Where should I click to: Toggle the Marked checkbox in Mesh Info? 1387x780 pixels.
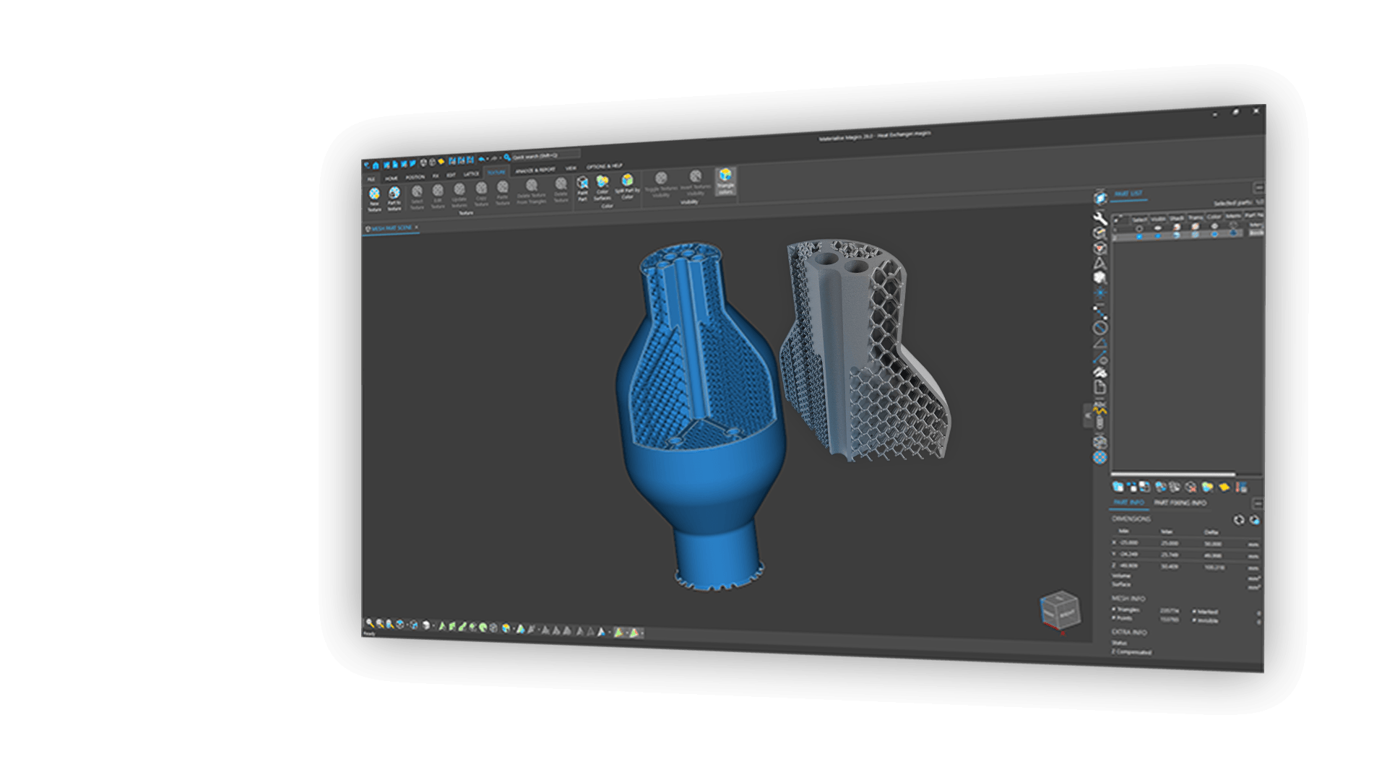1195,611
